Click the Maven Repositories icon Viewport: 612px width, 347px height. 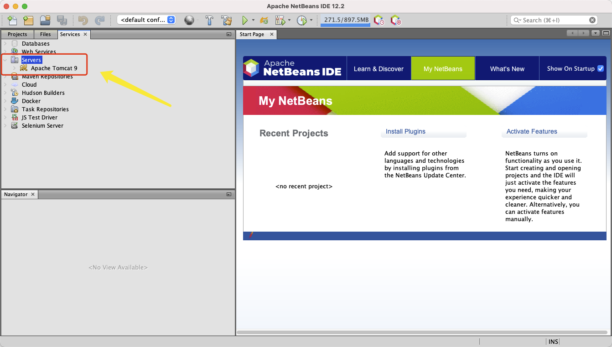coord(15,76)
